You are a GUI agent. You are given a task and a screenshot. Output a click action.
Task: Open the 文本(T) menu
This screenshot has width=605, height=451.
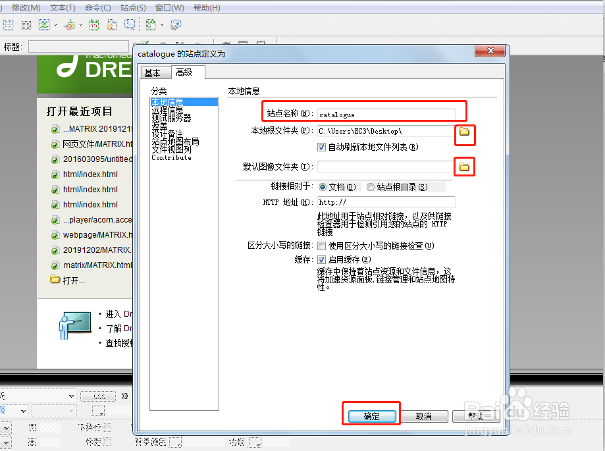63,8
